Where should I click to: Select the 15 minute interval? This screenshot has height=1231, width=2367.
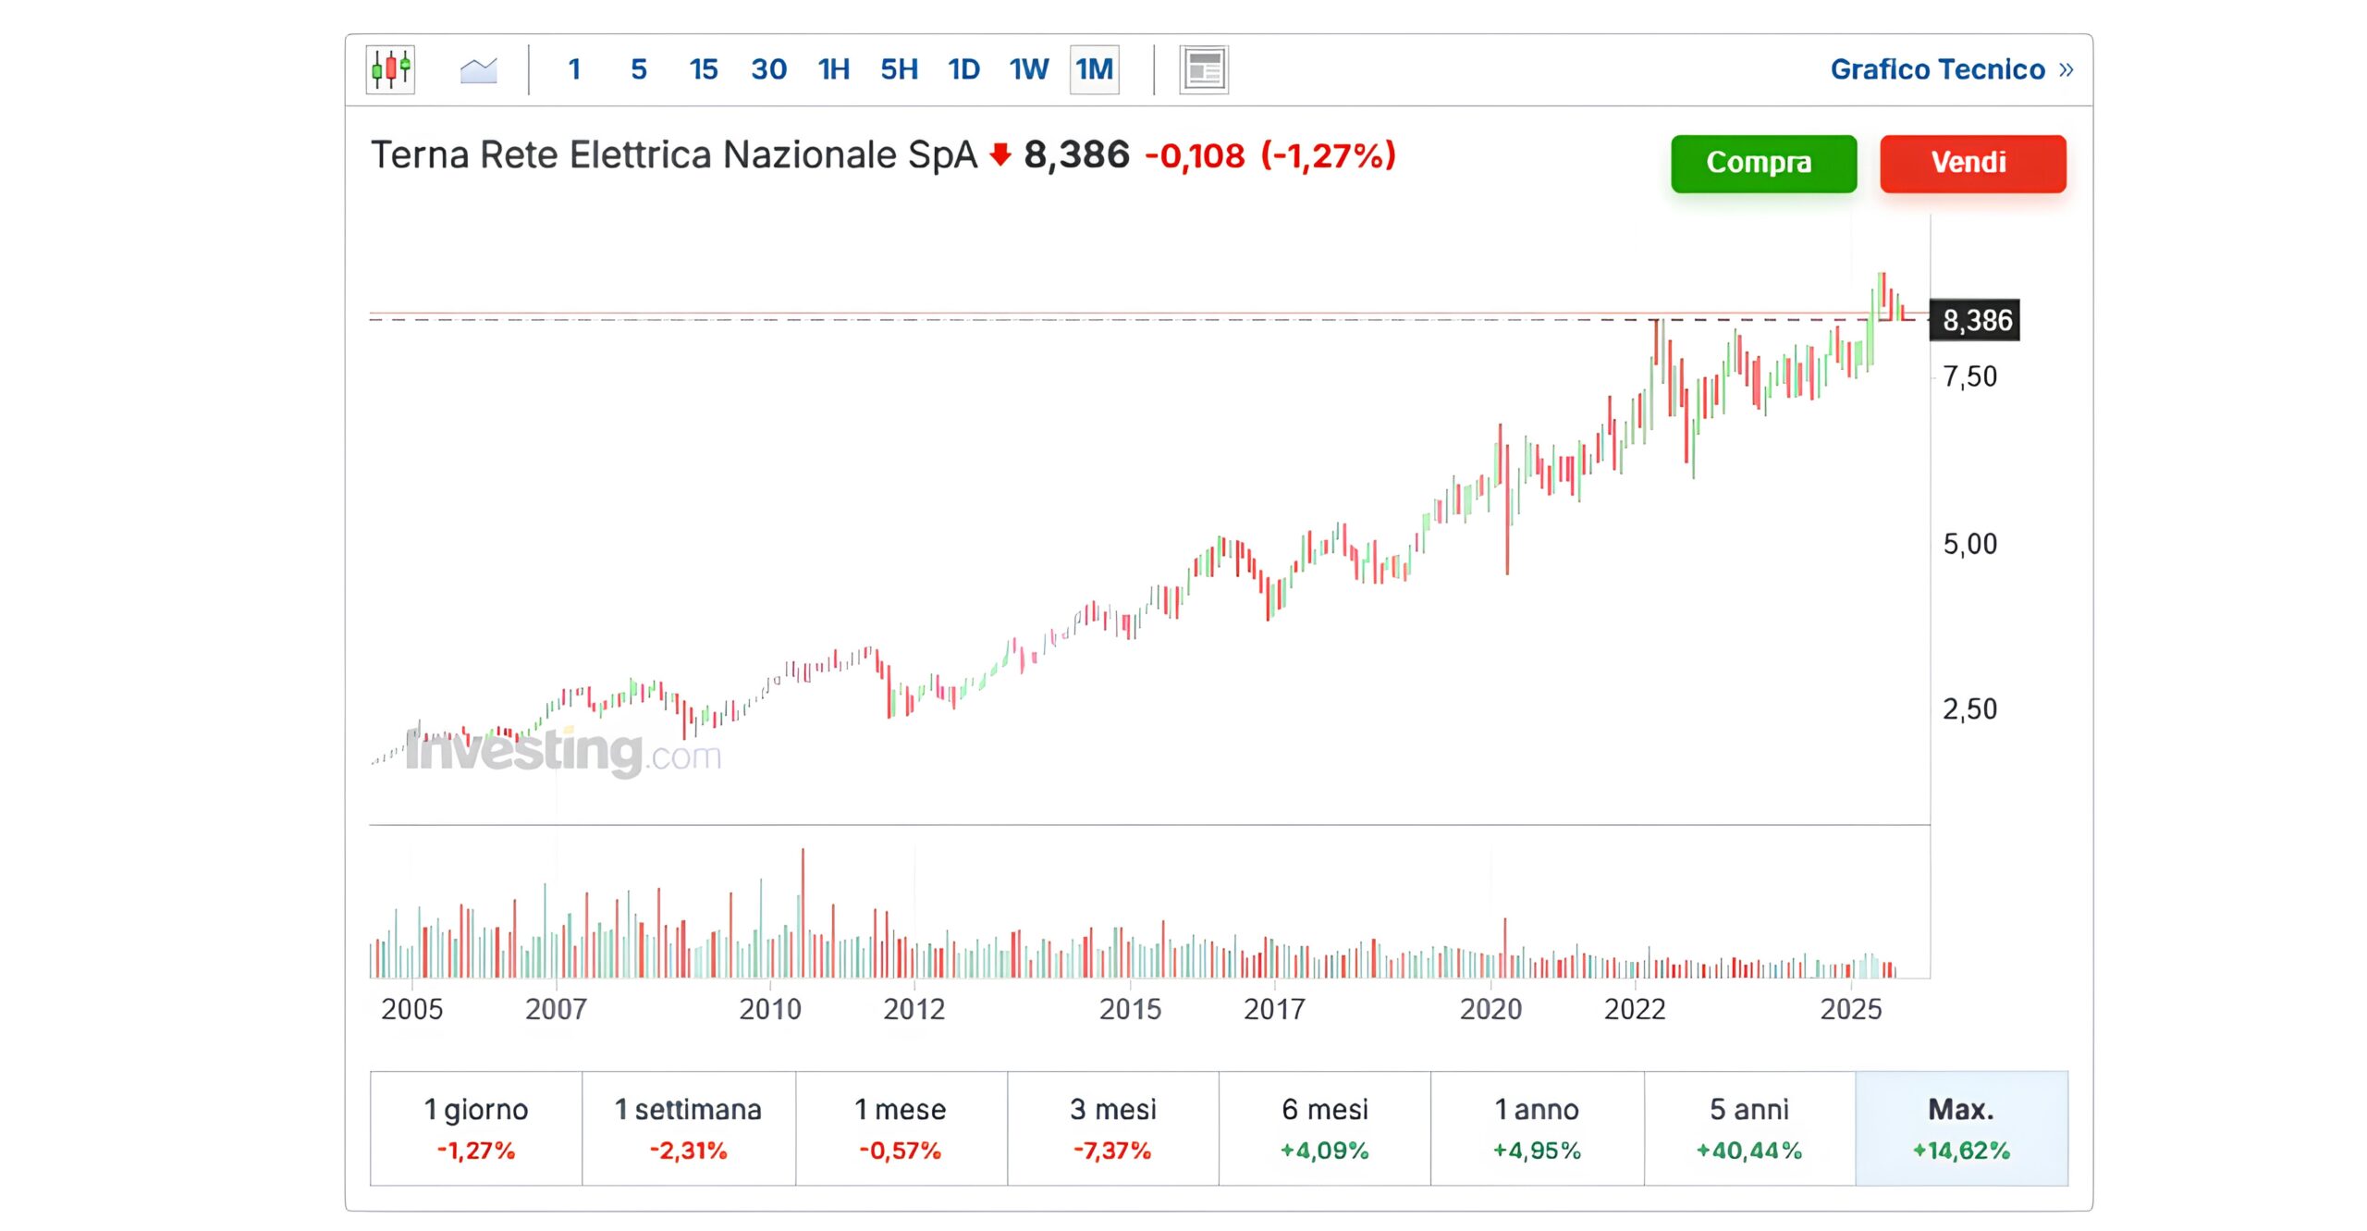click(x=704, y=69)
